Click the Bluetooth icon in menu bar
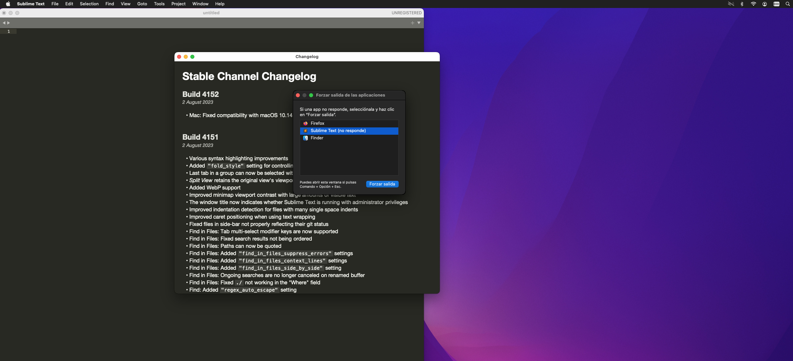This screenshot has height=361, width=793. pos(742,4)
